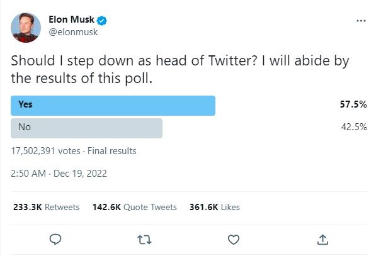Click the poll question tweet text
The image size is (376, 256).
(x=180, y=69)
